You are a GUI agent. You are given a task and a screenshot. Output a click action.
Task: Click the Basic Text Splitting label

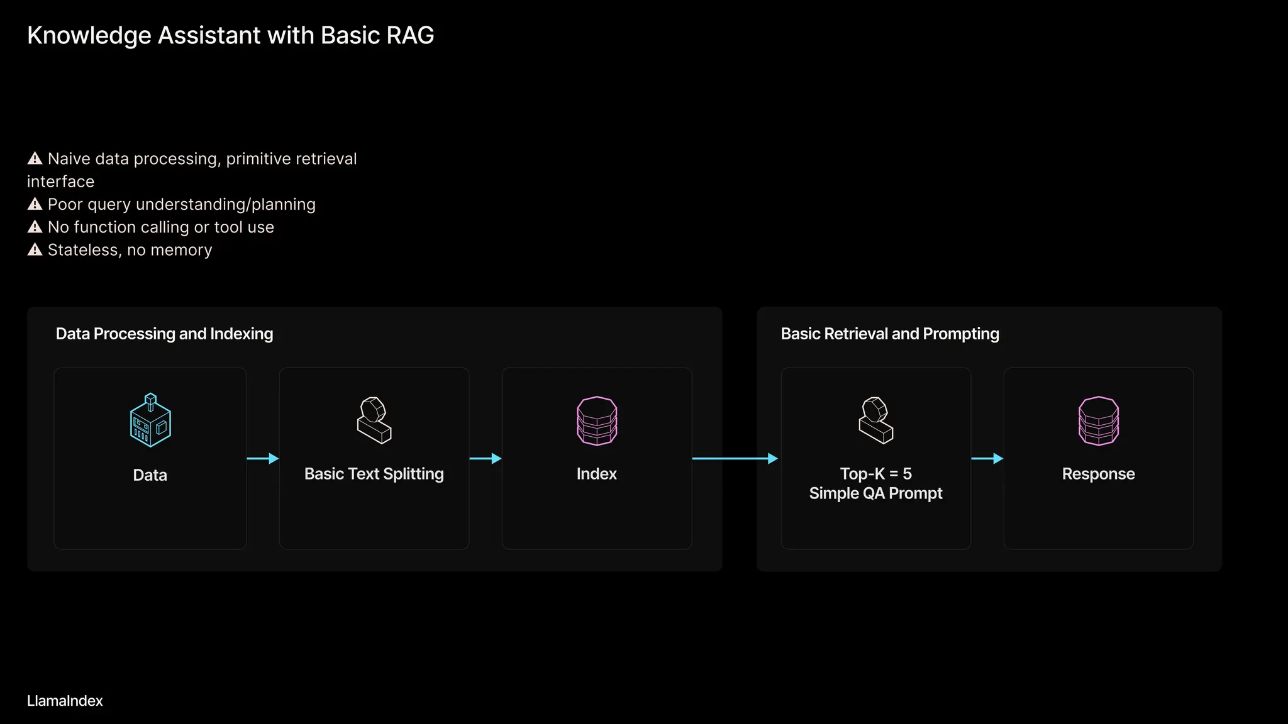pyautogui.click(x=374, y=474)
